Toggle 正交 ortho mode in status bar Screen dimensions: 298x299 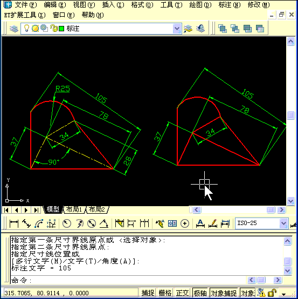(182, 293)
